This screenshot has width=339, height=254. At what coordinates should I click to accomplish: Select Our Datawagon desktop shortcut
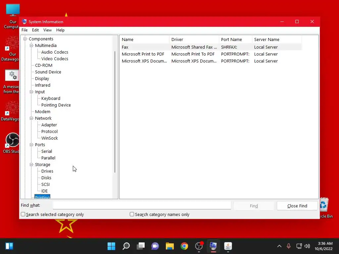click(x=11, y=49)
